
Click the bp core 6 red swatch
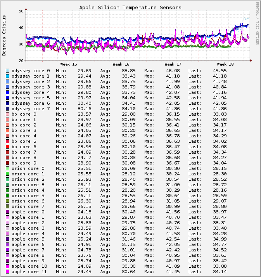8,147
